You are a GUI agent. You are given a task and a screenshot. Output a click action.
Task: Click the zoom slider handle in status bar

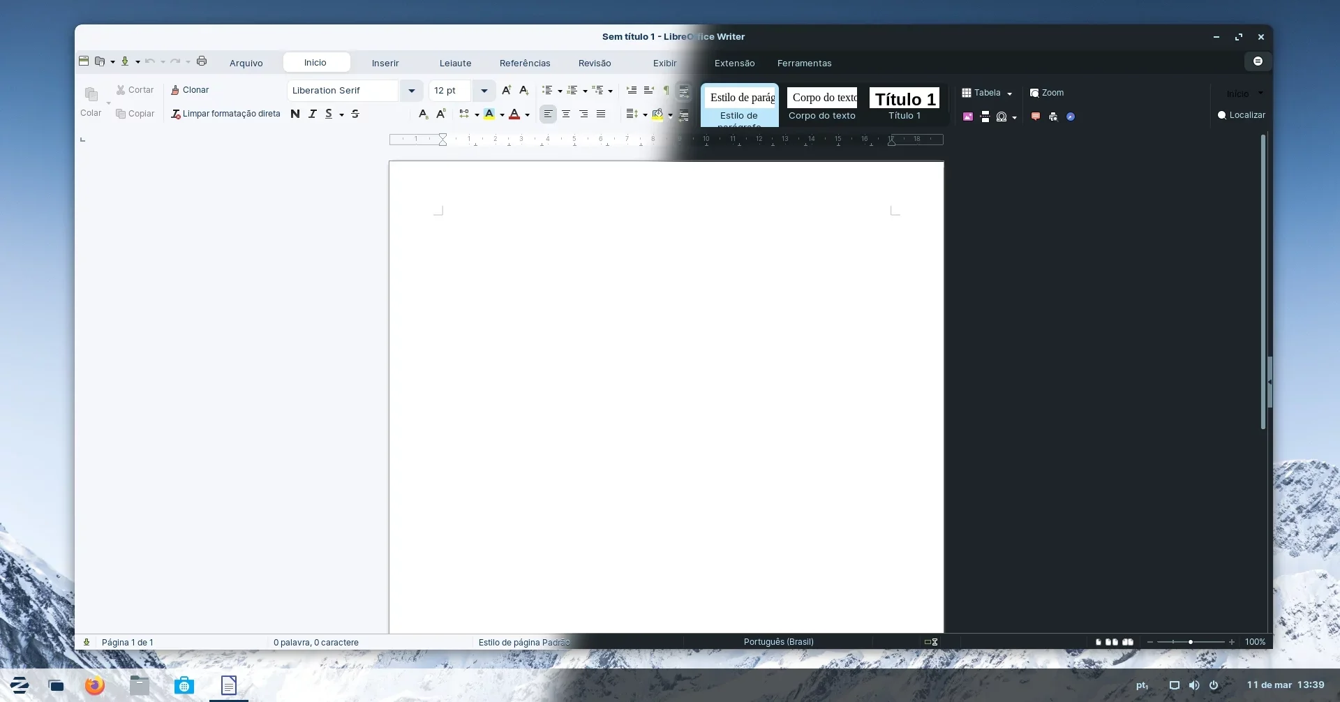point(1191,642)
